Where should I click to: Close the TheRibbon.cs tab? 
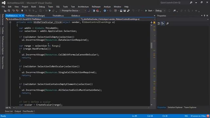[x=23, y=16]
